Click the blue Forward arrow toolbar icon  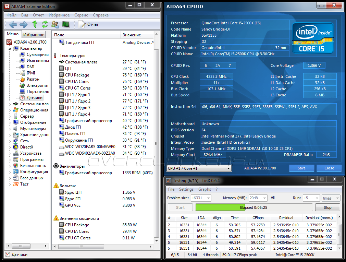[x=23, y=24]
